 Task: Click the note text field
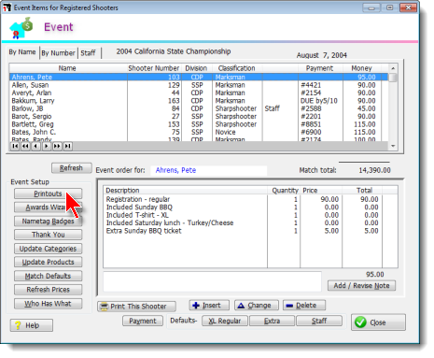coord(212,281)
